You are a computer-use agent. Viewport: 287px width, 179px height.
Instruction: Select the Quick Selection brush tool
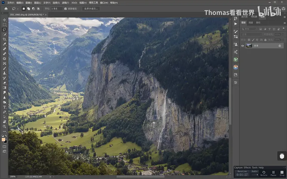[4, 34]
